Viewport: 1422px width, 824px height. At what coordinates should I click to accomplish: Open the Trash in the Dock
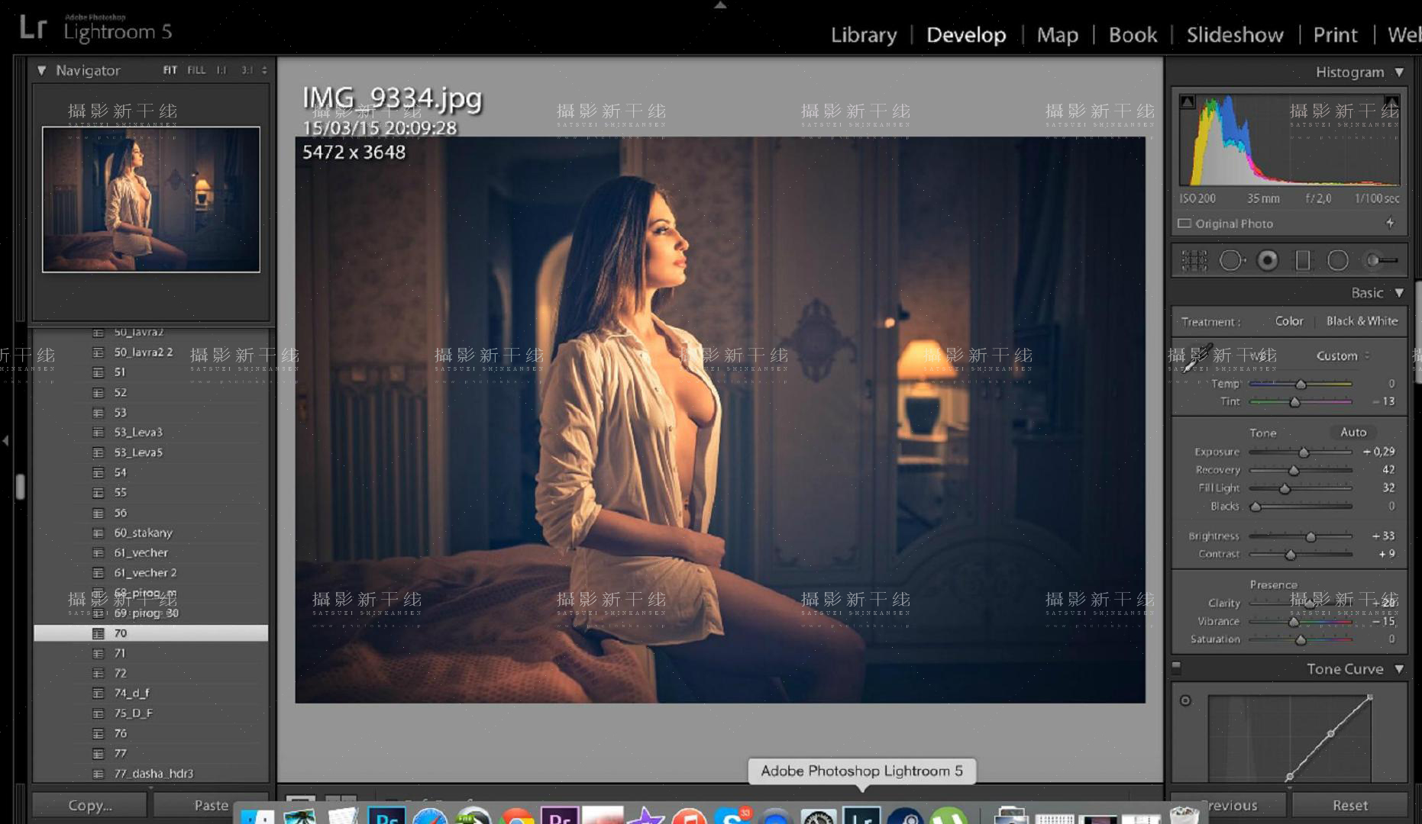[x=1184, y=815]
